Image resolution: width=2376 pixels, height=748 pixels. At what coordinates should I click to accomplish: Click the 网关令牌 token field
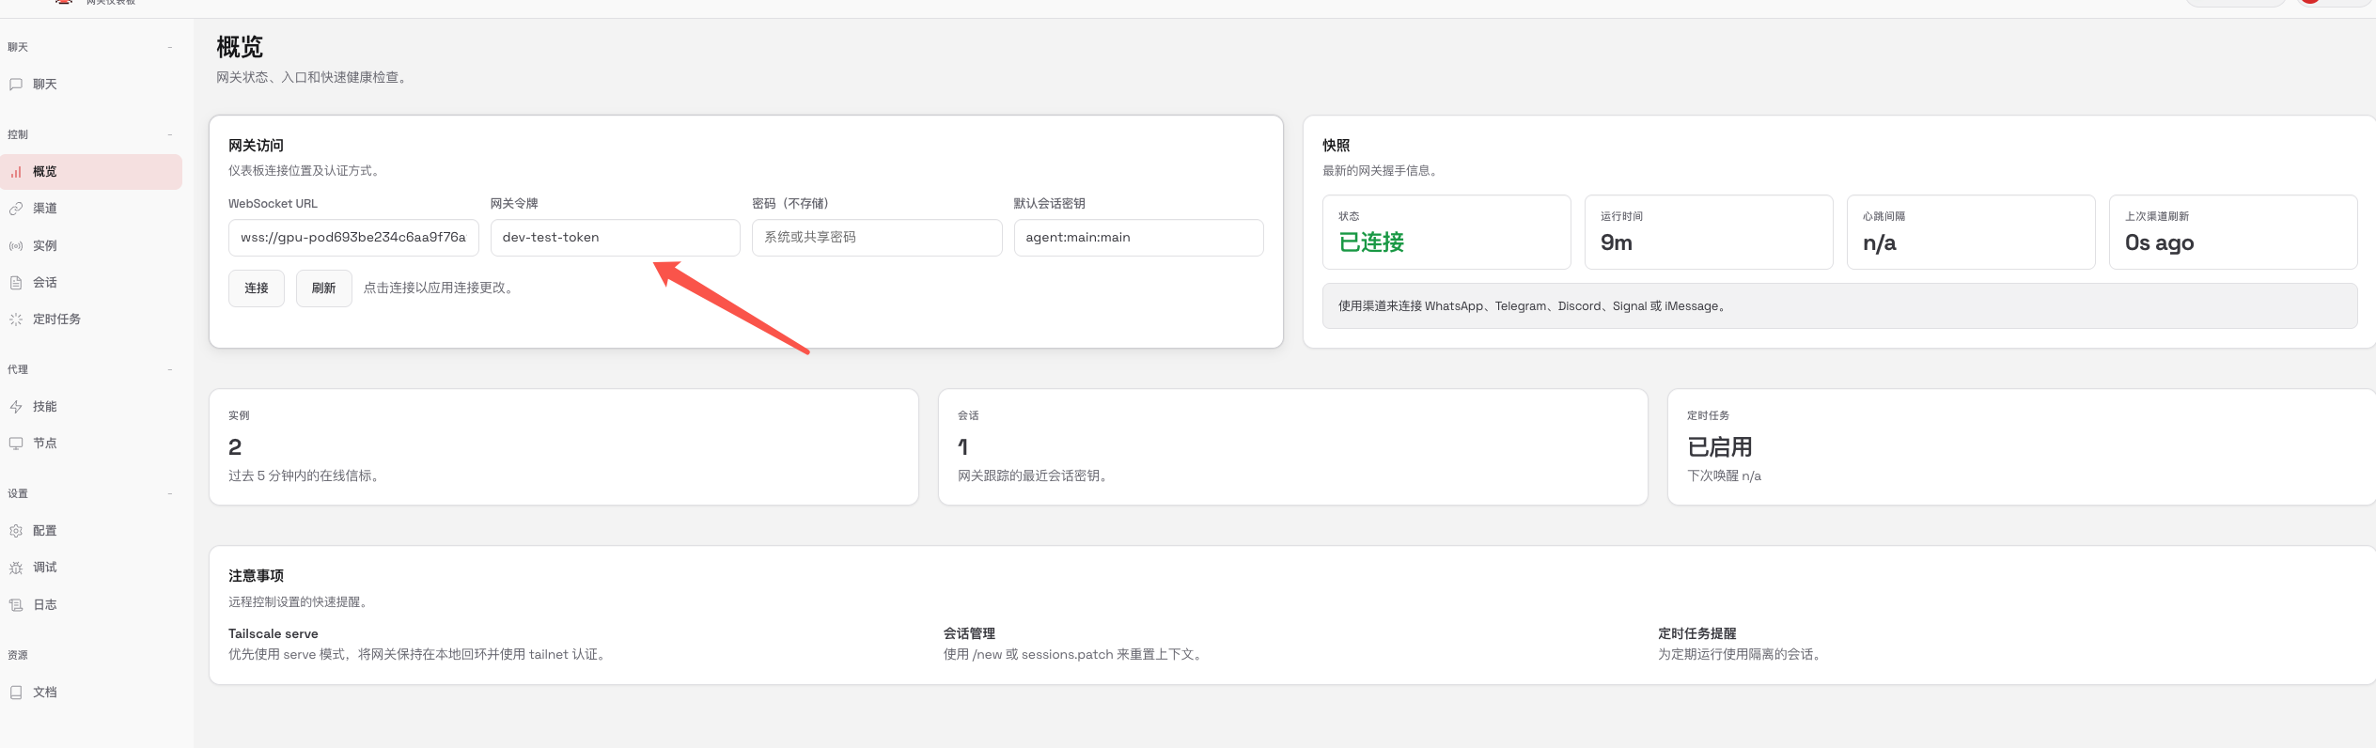(x=616, y=238)
